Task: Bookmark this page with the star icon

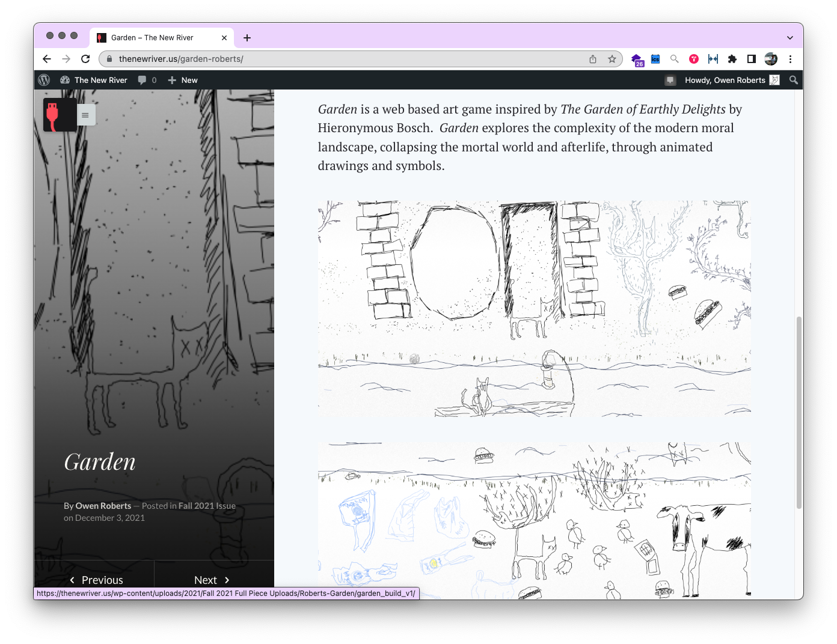Action: pyautogui.click(x=612, y=59)
